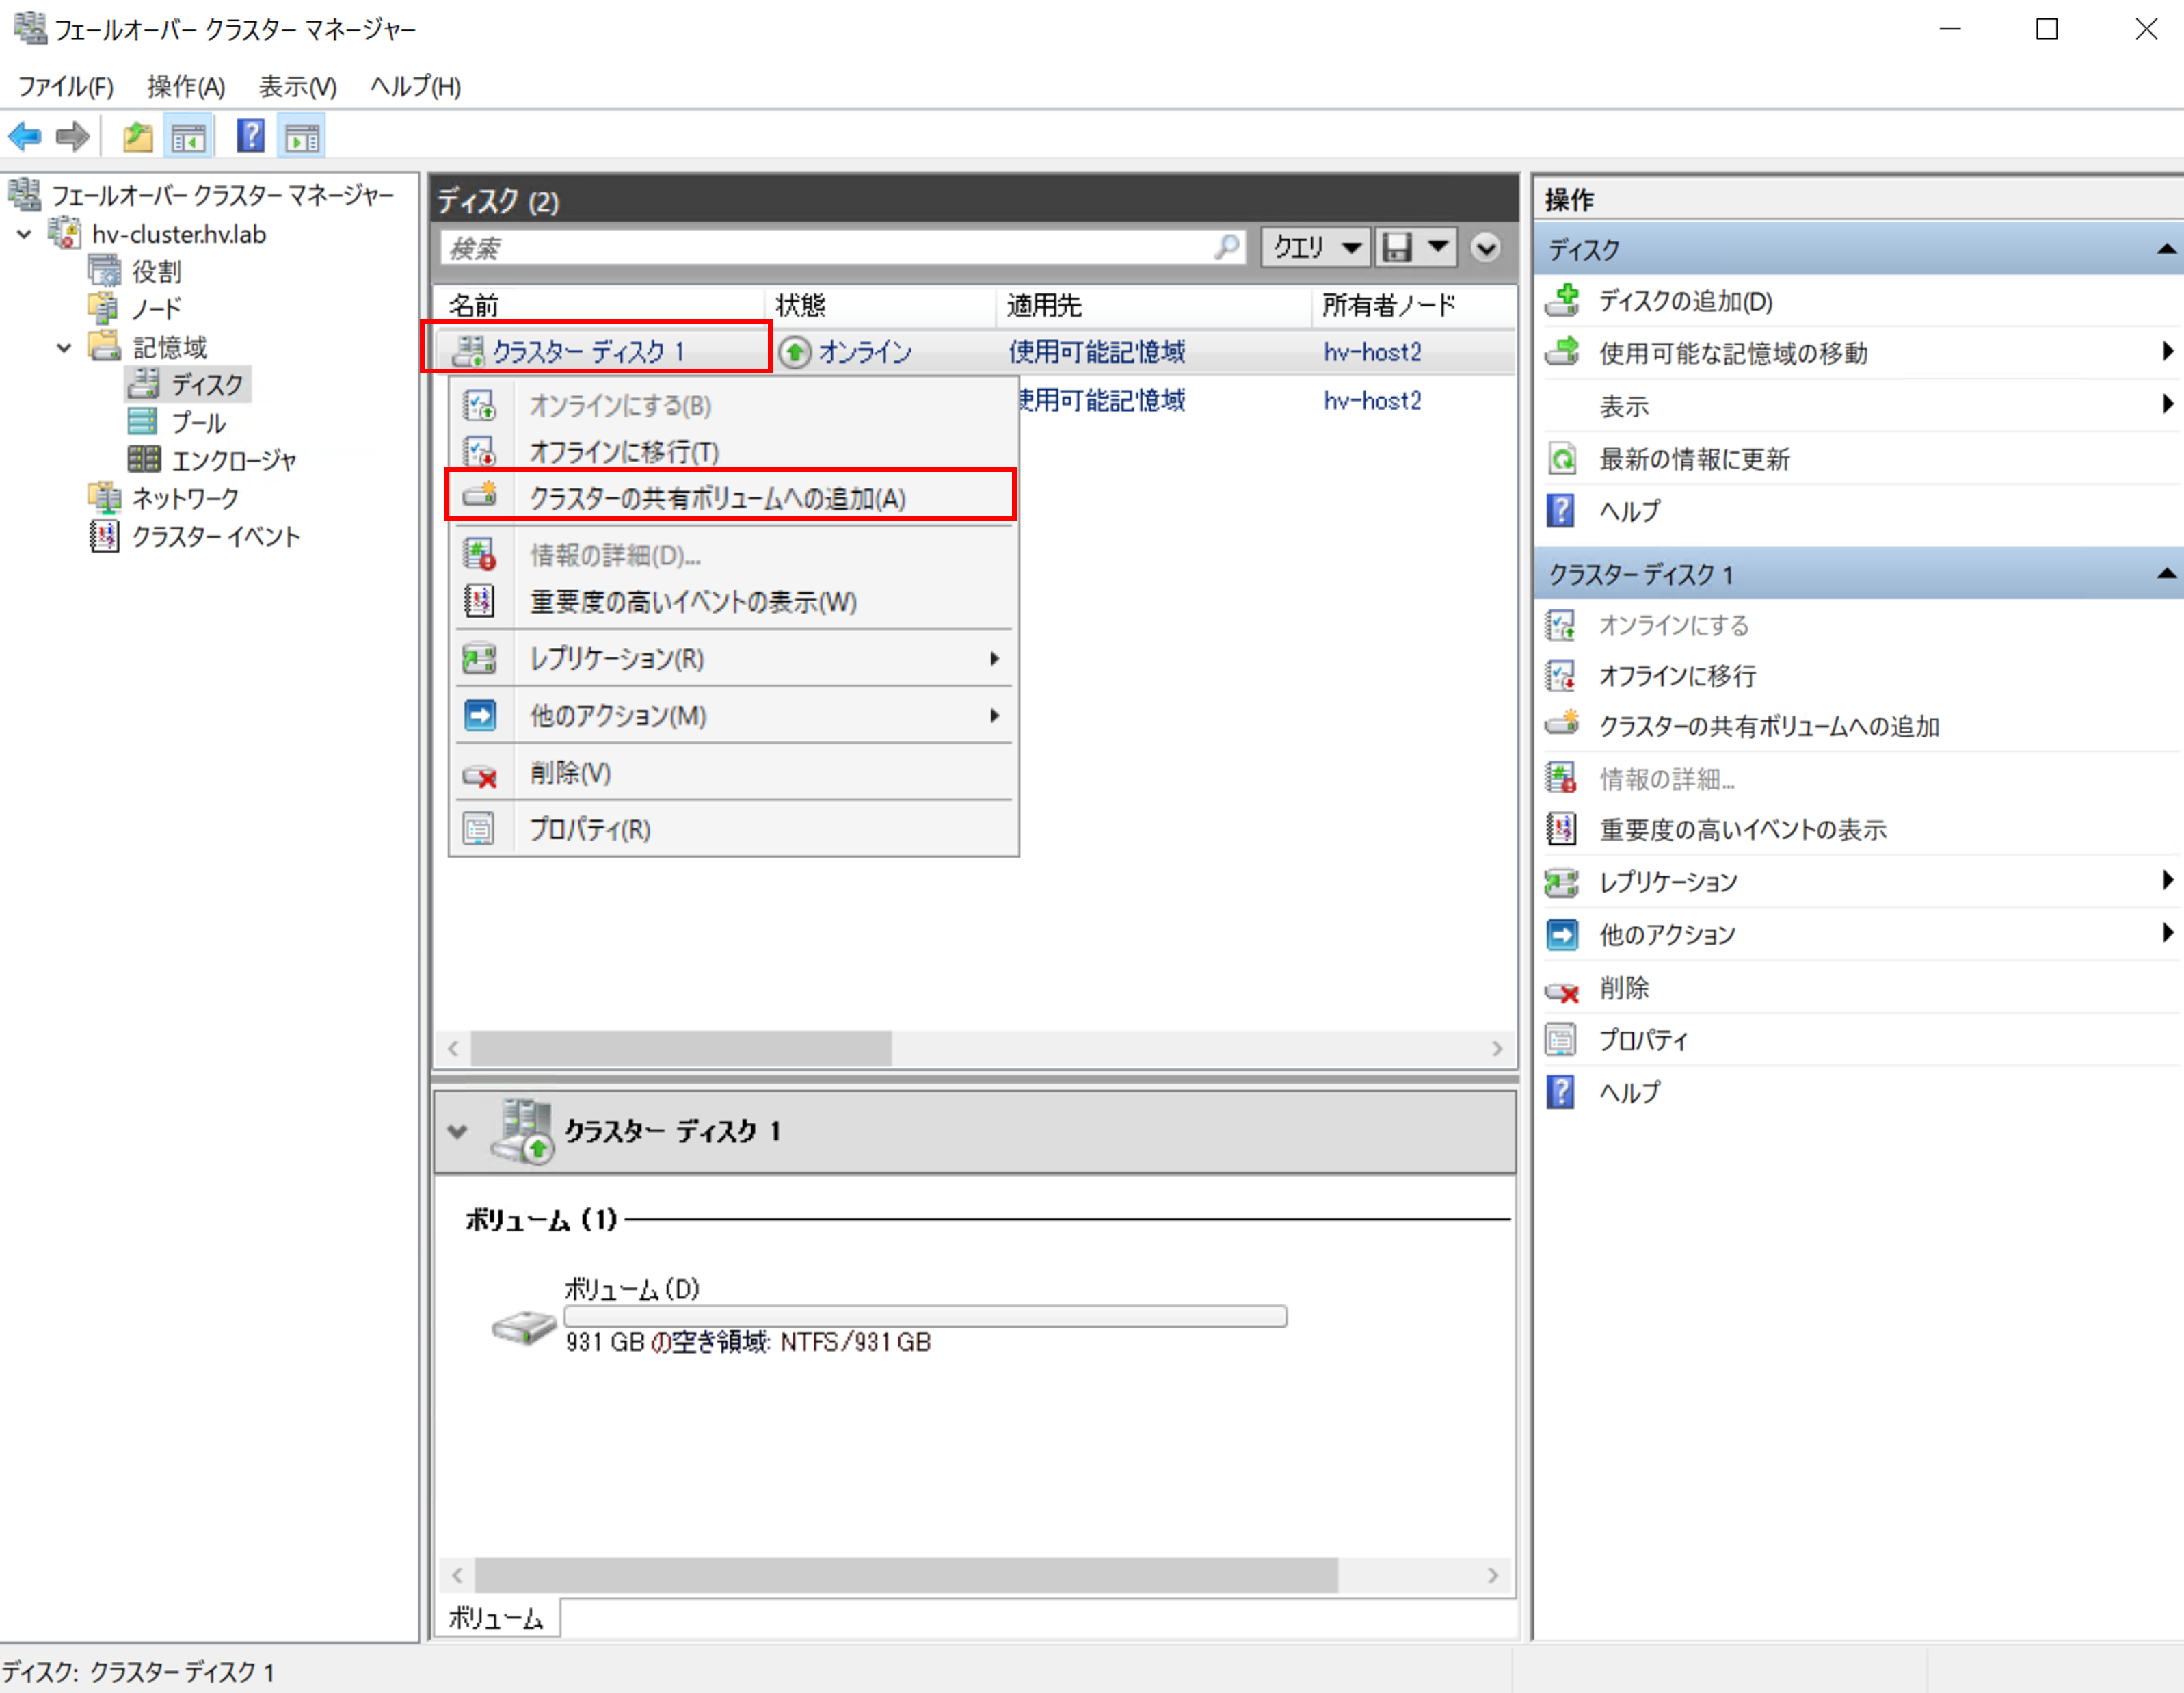Click the blue help toolbar icon
This screenshot has width=2184, height=1693.
250,136
